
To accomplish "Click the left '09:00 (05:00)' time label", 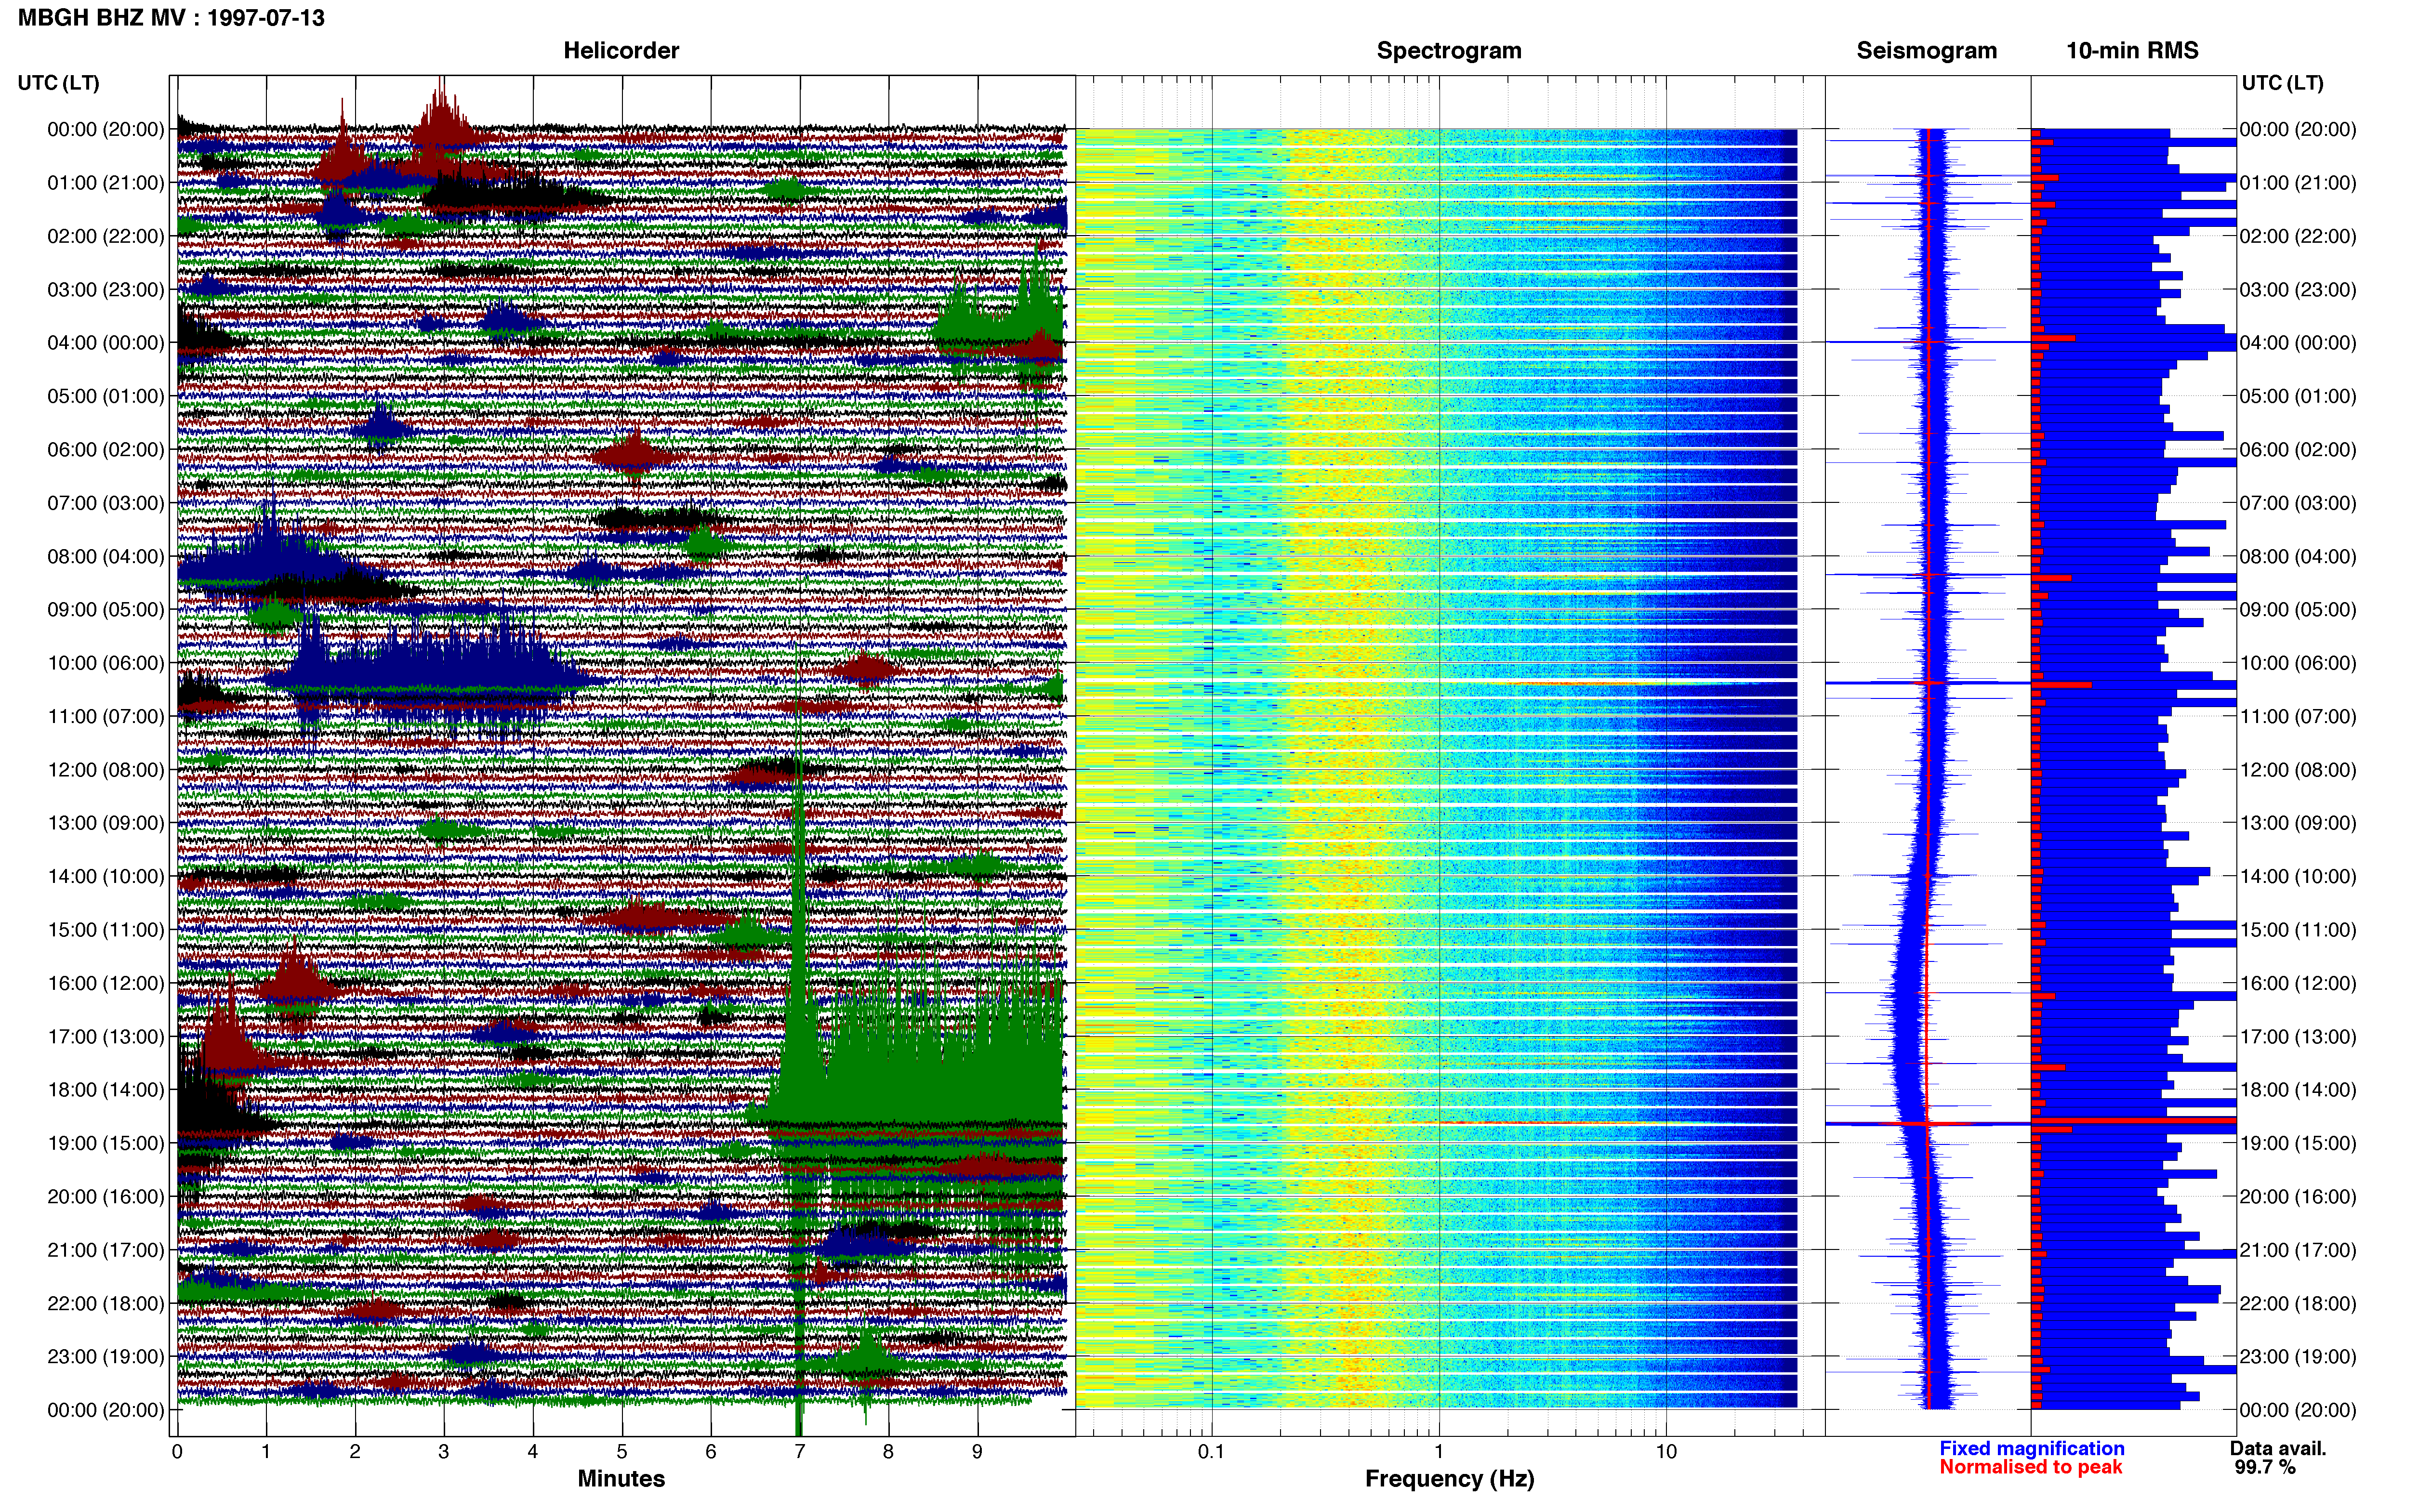I will tap(106, 610).
